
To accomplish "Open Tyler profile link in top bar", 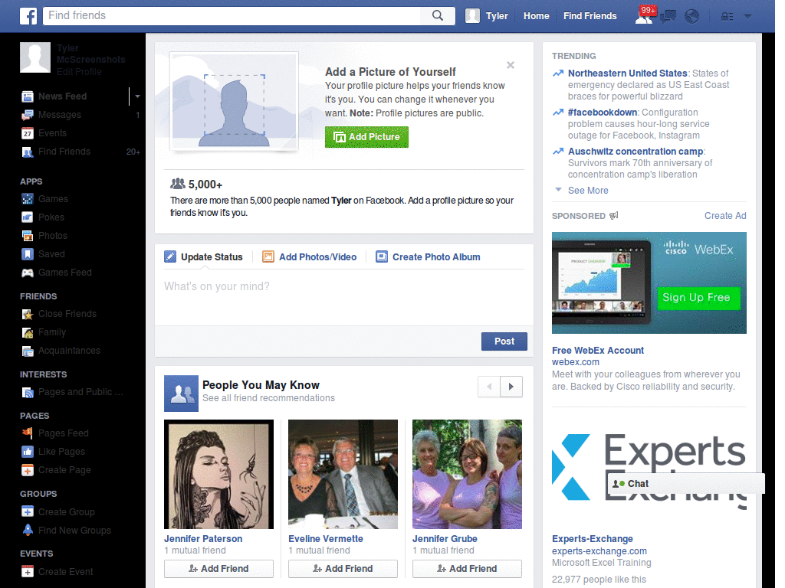I will coord(487,16).
